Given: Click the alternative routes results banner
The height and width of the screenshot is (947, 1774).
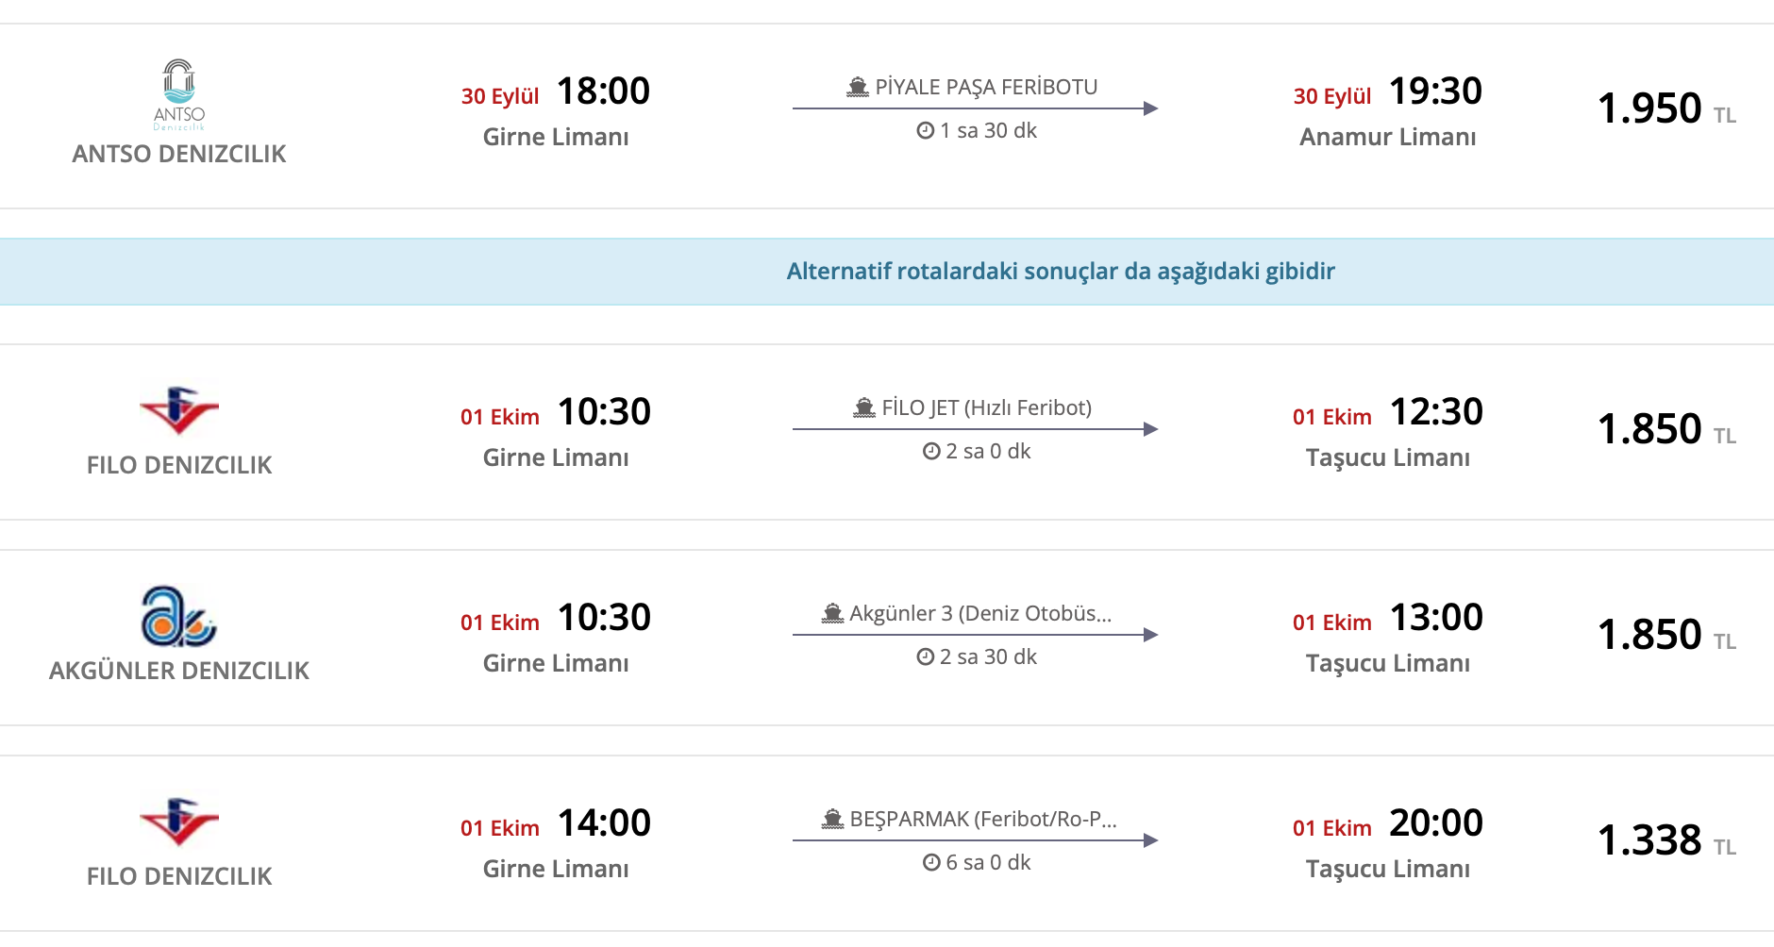Looking at the screenshot, I should [1061, 272].
